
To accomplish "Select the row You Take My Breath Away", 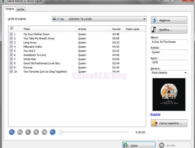I will (x=77, y=38).
